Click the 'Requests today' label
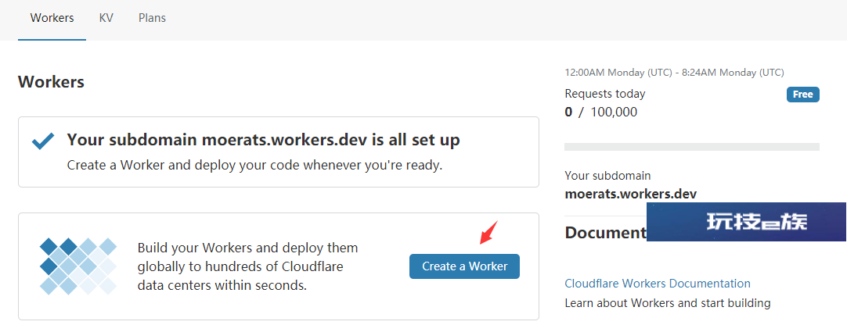This screenshot has height=325, width=847. (605, 94)
